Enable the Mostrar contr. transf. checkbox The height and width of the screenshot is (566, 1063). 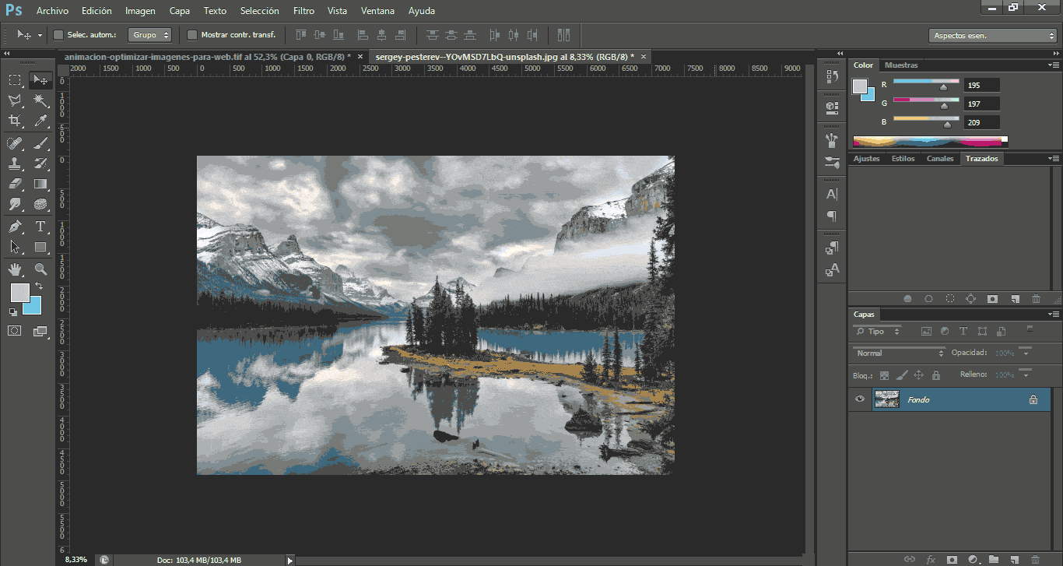tap(191, 35)
